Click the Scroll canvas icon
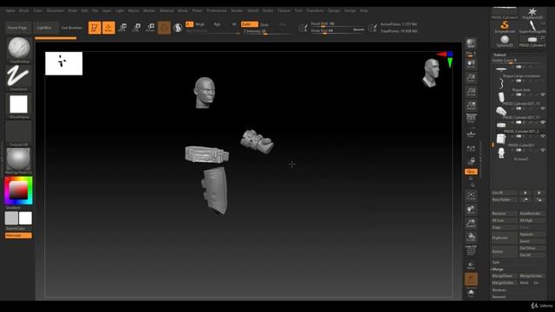555x312 pixels. coord(471,64)
